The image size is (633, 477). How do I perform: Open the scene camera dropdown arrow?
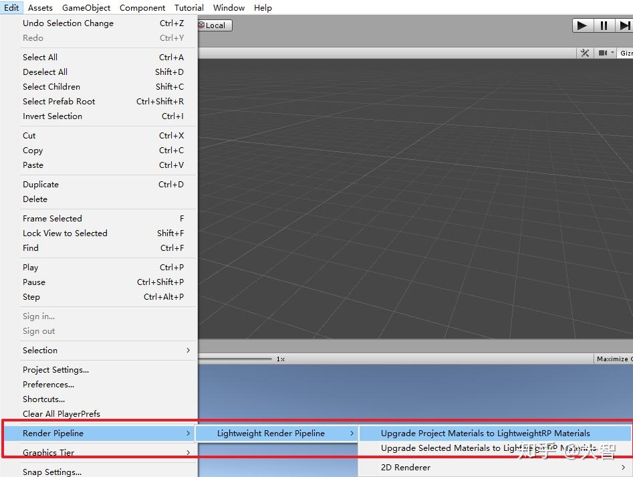pyautogui.click(x=612, y=53)
